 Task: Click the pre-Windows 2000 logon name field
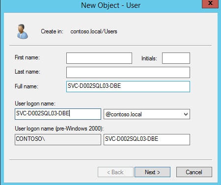(147, 139)
